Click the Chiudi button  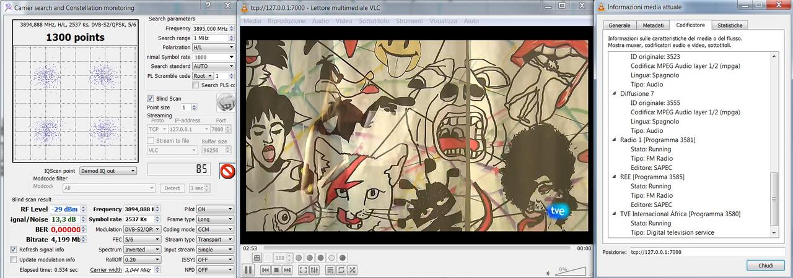(766, 266)
